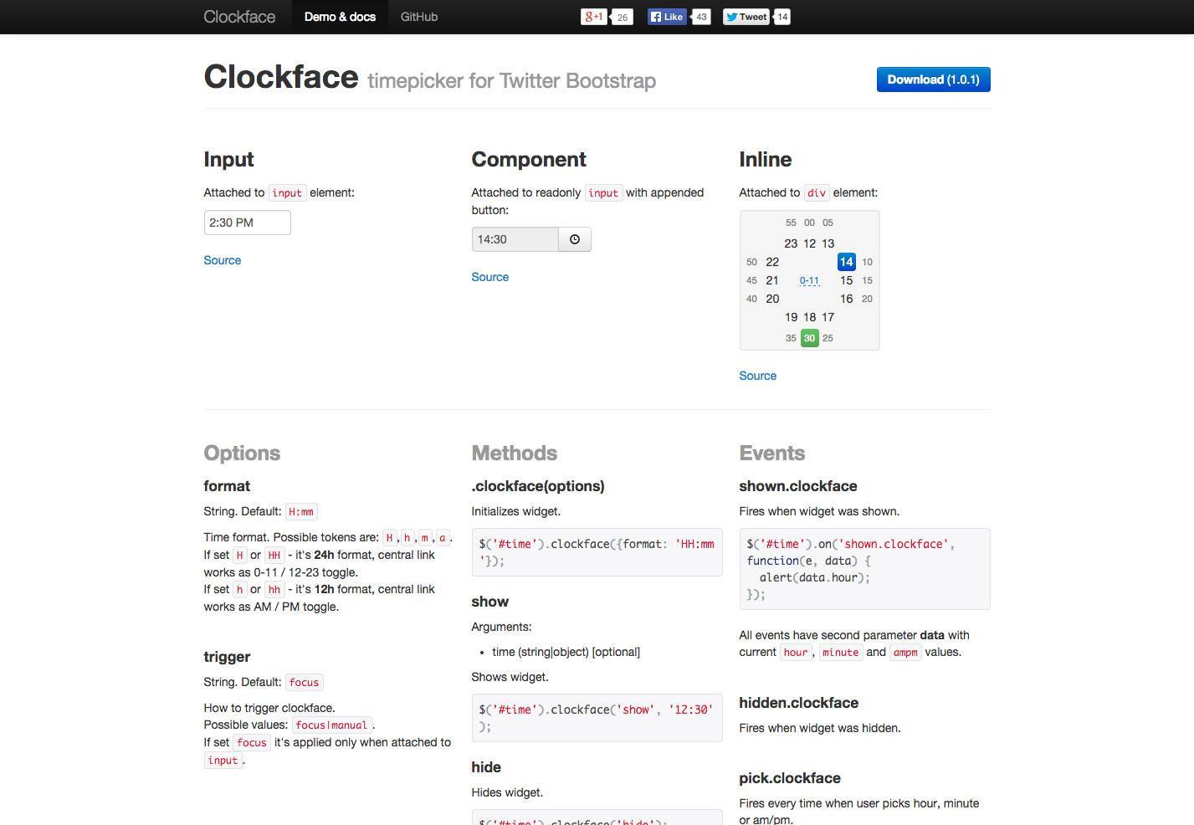Toggle the central 0-11 hour range link
1194x825 pixels.
[x=809, y=281]
